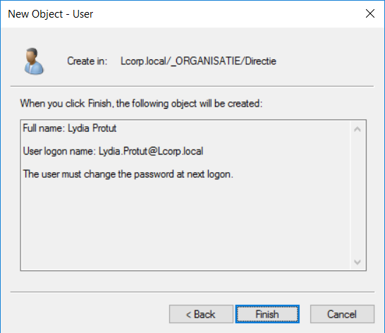This screenshot has width=385, height=333.
Task: Click the Lydia.Protut@Lcorp.local logon address
Action: tap(151, 151)
